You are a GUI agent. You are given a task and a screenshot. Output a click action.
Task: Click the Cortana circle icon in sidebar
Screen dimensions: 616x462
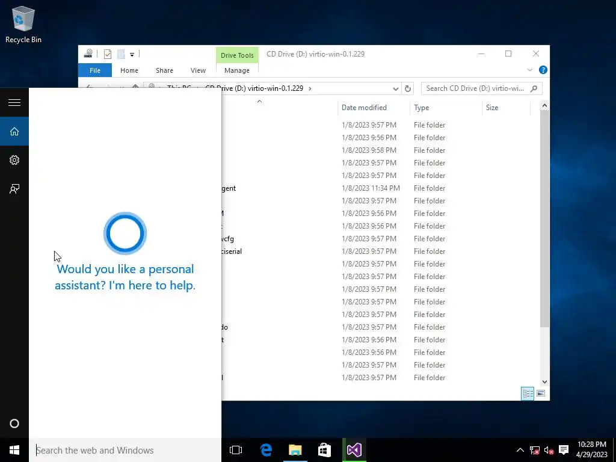(14, 423)
